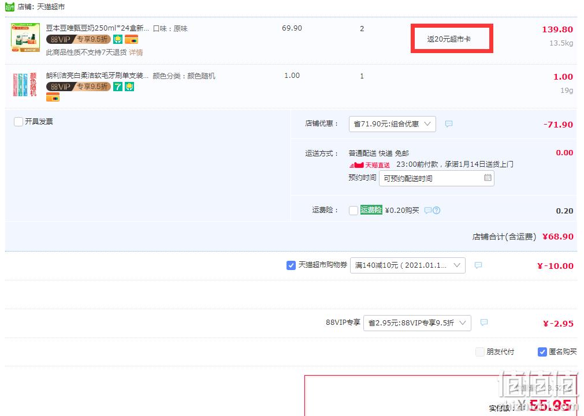Open the message icon beside 88VIP专享 dropdown
The height and width of the screenshot is (416, 584).
click(x=484, y=323)
